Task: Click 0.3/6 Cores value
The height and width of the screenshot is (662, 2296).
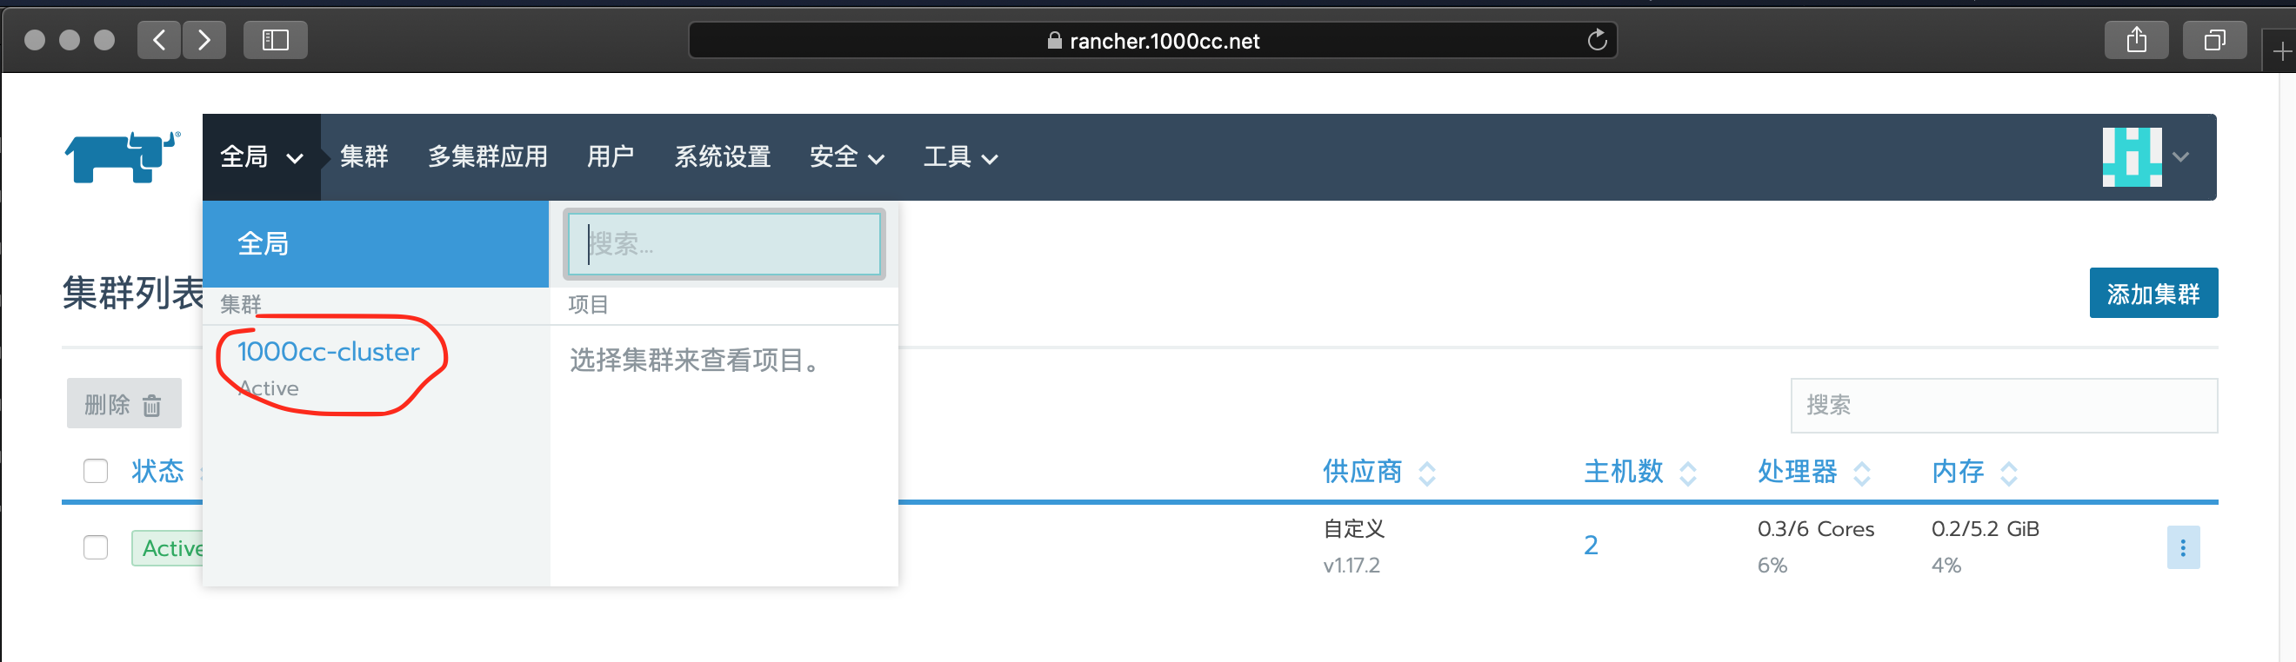Action: [1815, 528]
